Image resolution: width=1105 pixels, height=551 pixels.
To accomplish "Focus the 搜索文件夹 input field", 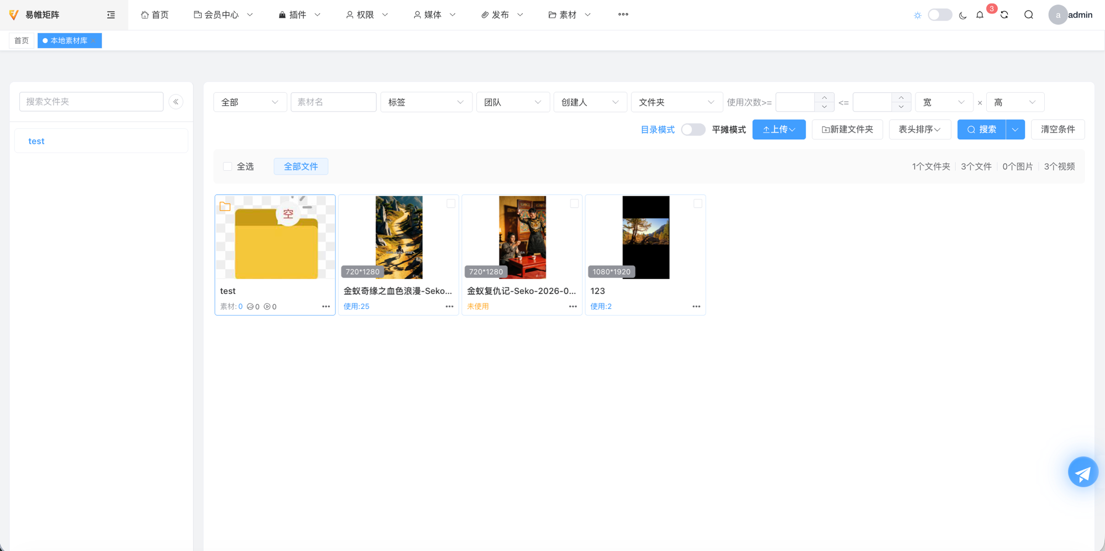I will pyautogui.click(x=91, y=102).
